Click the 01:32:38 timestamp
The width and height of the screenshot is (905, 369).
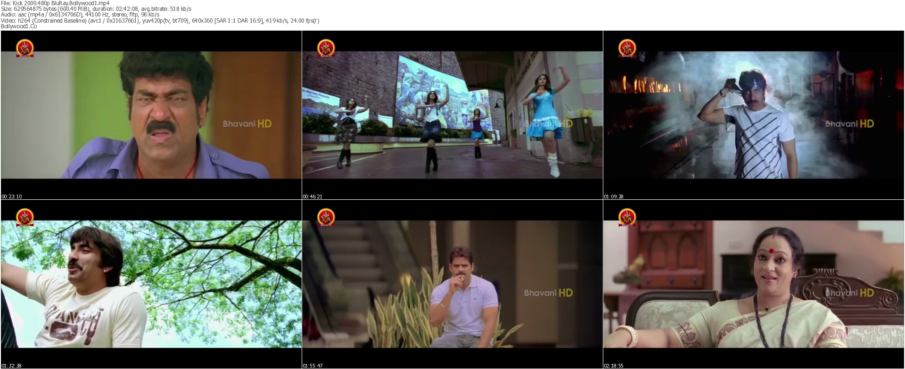click(12, 366)
